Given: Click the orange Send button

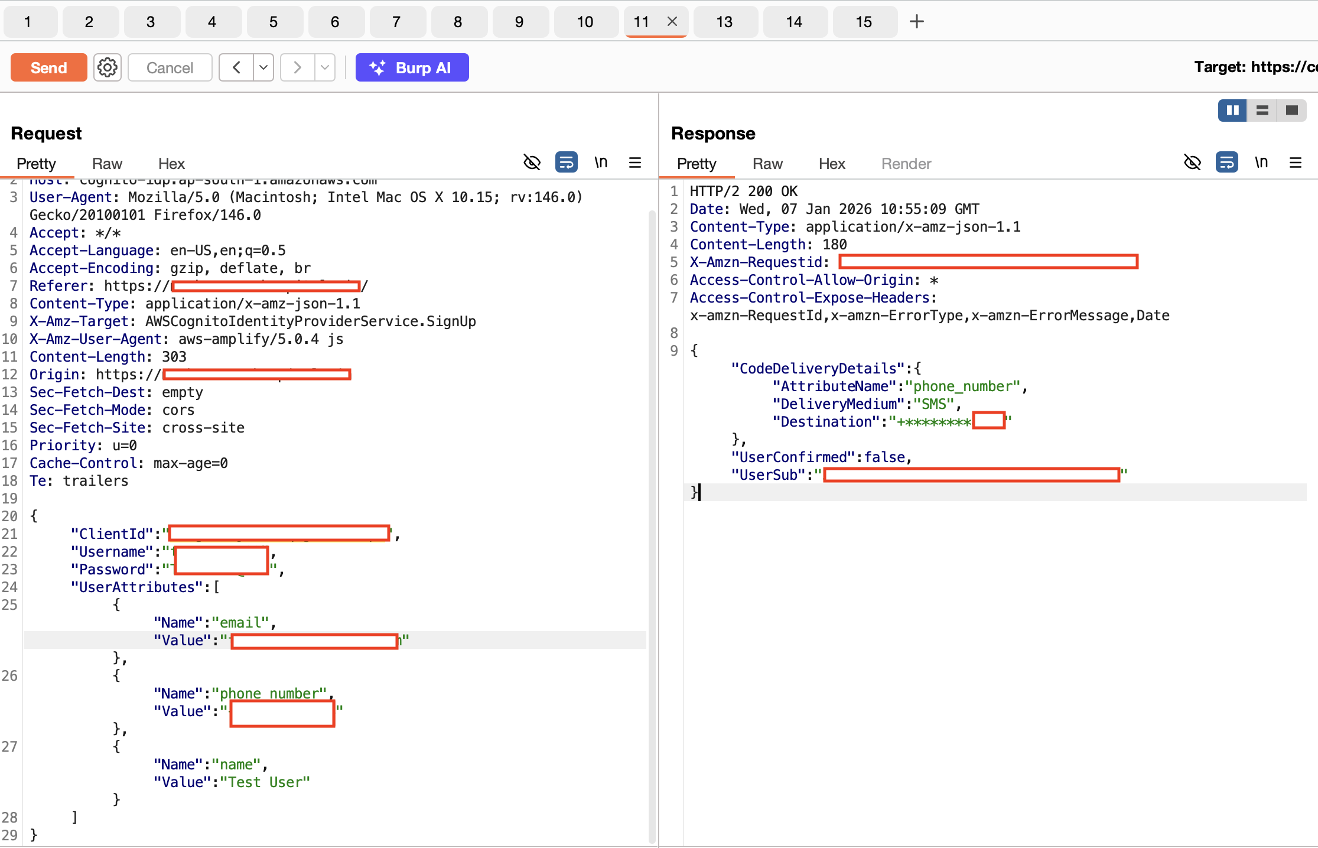Looking at the screenshot, I should tap(49, 67).
